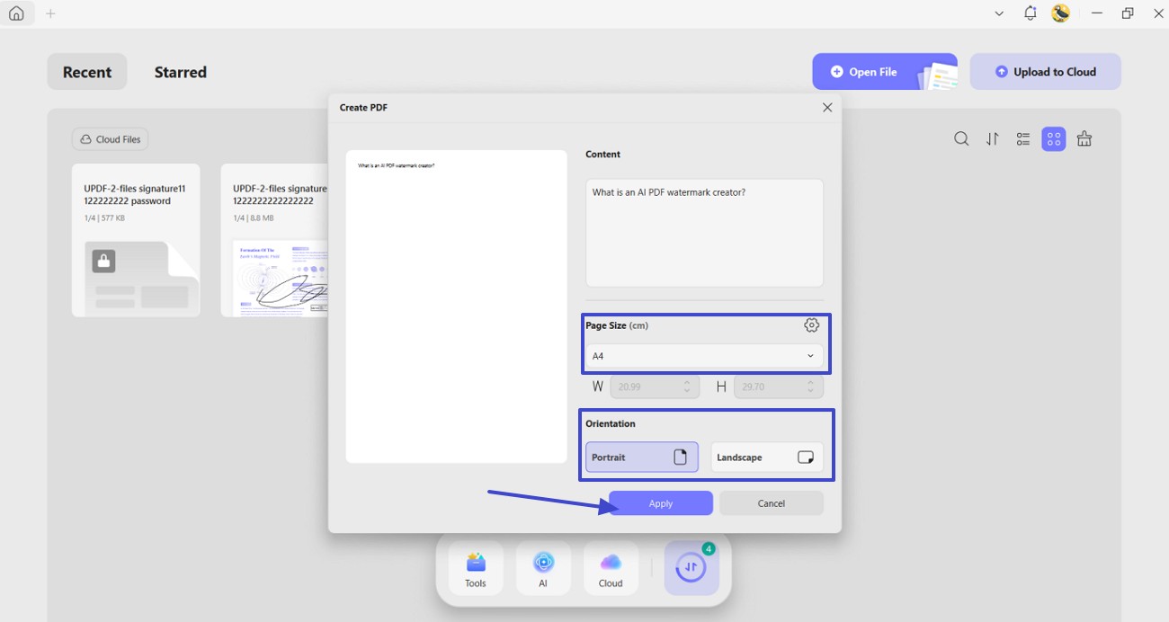The image size is (1169, 622).
Task: Click the Content heading
Action: pyautogui.click(x=603, y=155)
